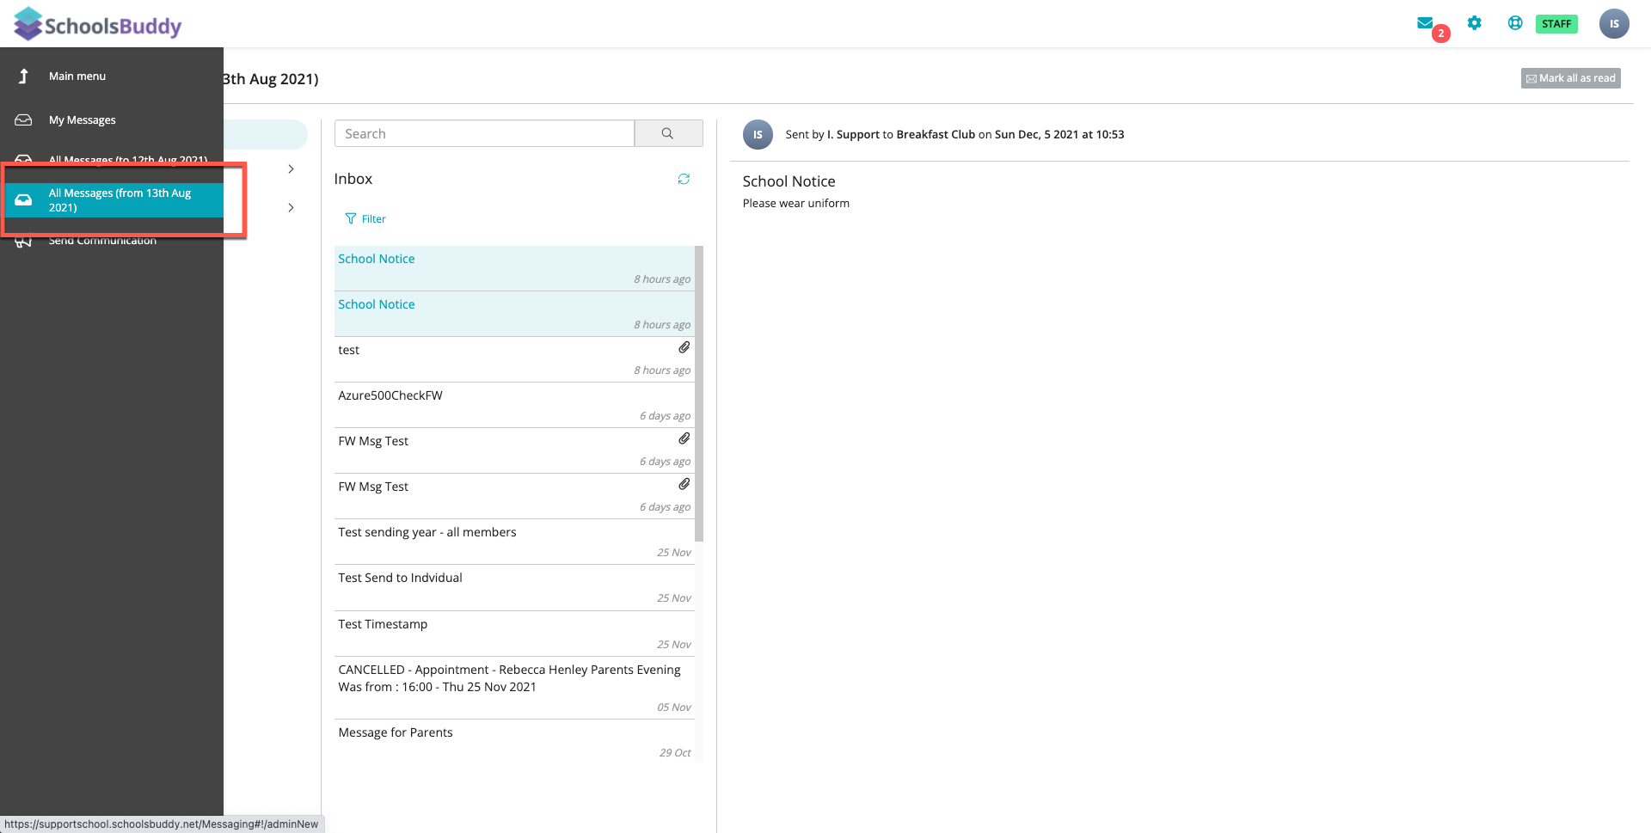The height and width of the screenshot is (833, 1651).
Task: Refresh the inbox with the reload icon
Action: (x=684, y=179)
